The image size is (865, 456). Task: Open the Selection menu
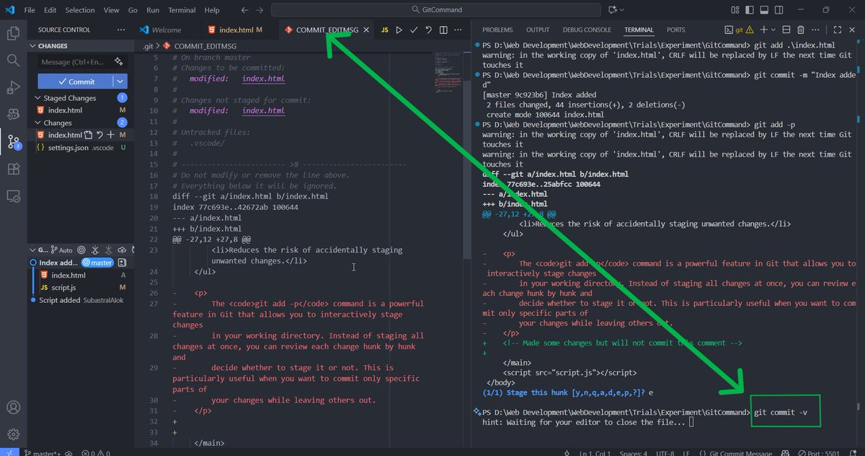(x=80, y=10)
